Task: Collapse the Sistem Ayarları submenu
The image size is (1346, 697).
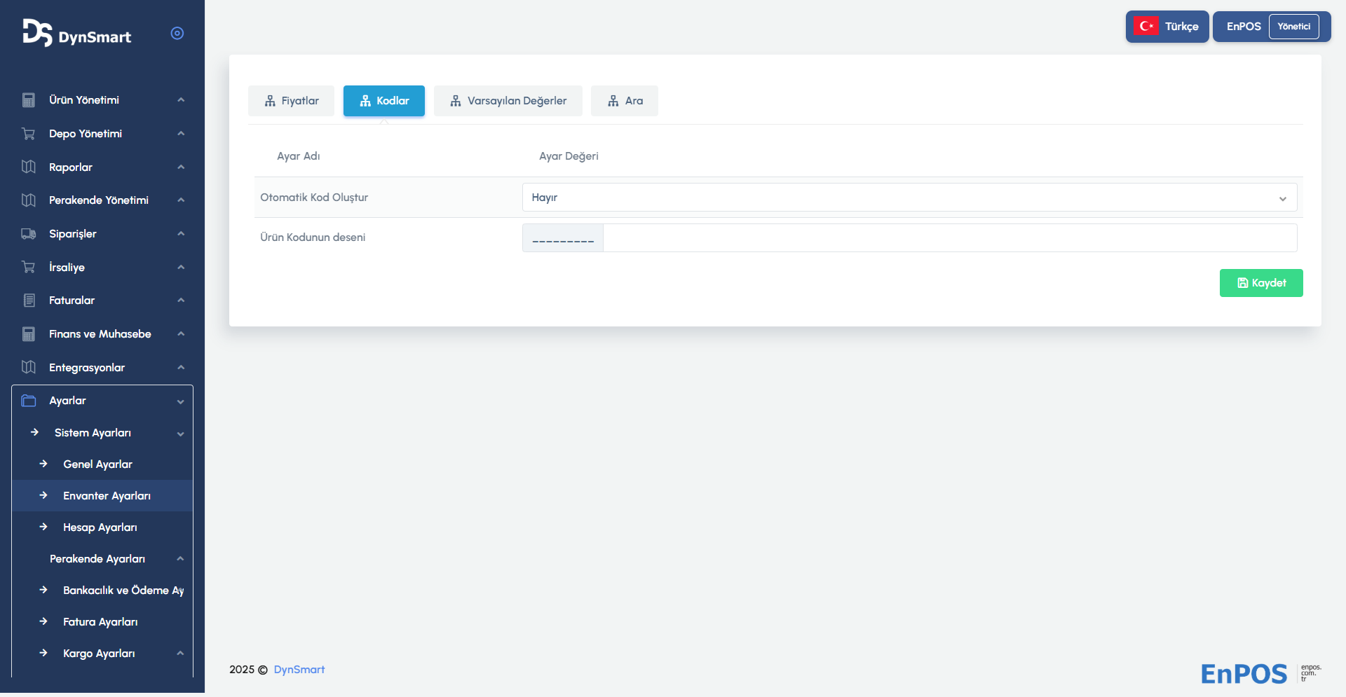Action: (x=181, y=434)
